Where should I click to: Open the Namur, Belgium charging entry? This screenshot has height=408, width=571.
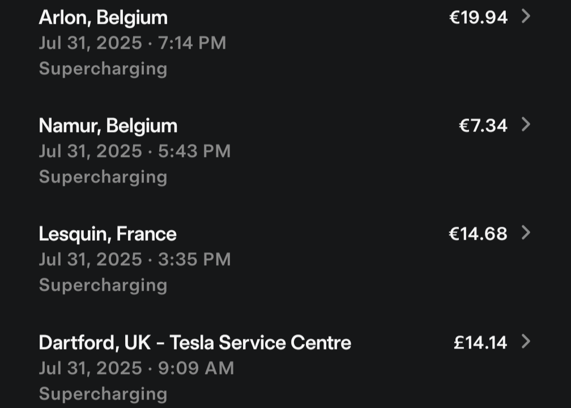[108, 126]
